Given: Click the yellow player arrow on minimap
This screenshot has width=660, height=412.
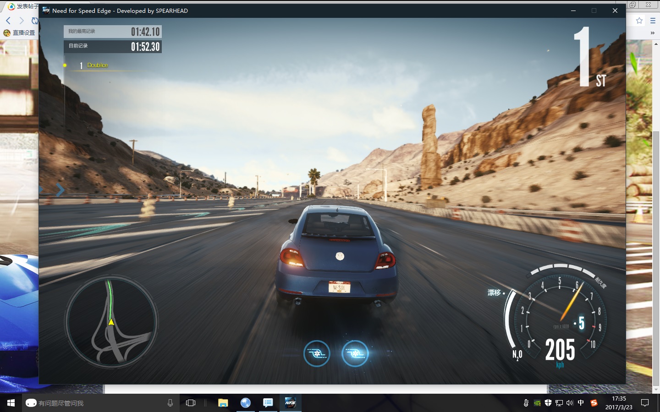Looking at the screenshot, I should coord(111,322).
